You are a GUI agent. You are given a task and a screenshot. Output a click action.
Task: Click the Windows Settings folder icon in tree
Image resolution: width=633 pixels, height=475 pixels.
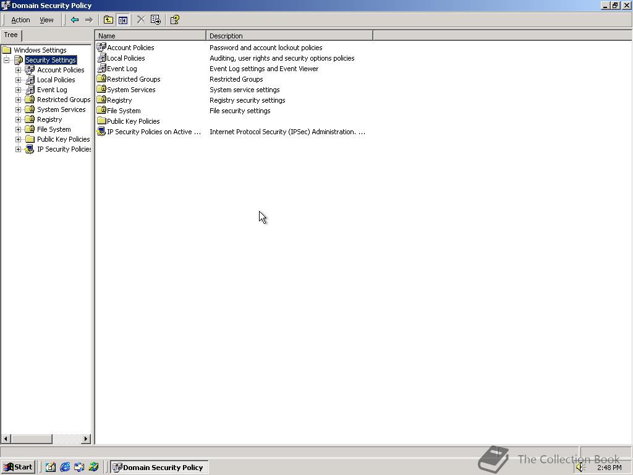(6, 50)
